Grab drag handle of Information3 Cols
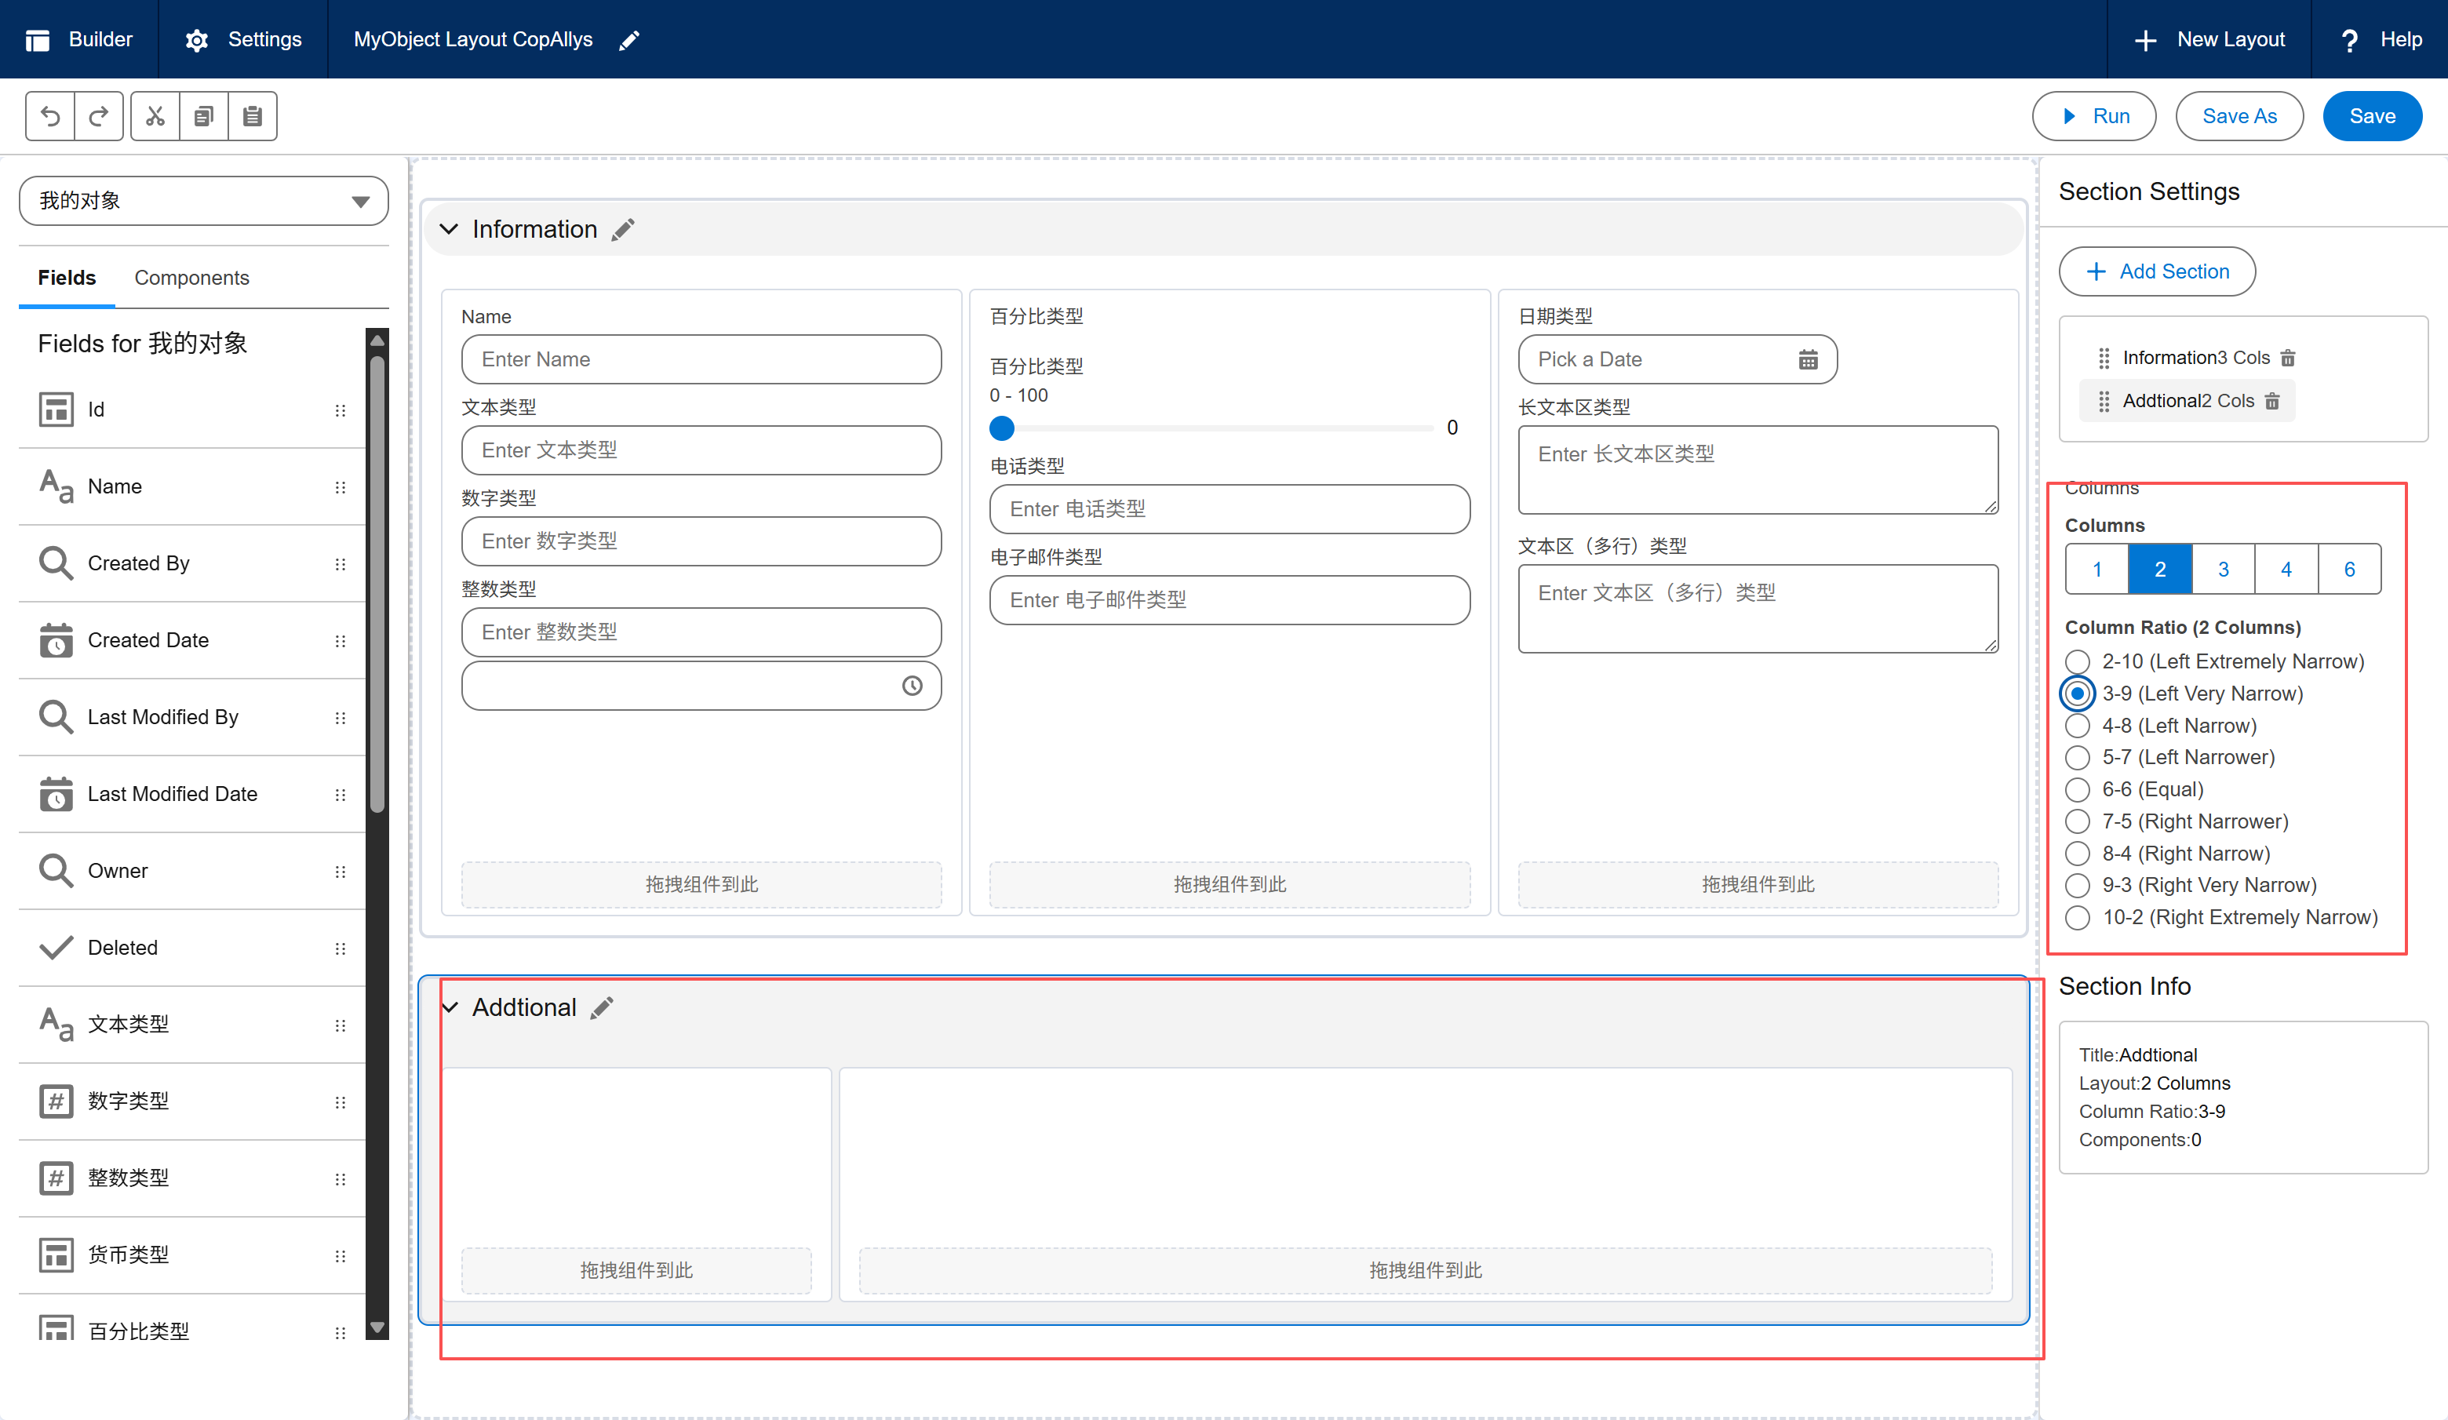The height and width of the screenshot is (1420, 2448). pyautogui.click(x=2104, y=359)
